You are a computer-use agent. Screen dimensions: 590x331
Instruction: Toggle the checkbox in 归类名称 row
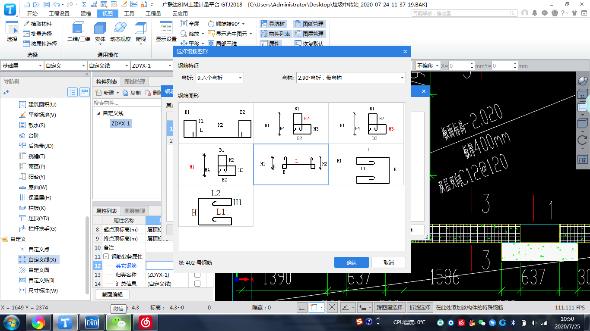click(197, 275)
